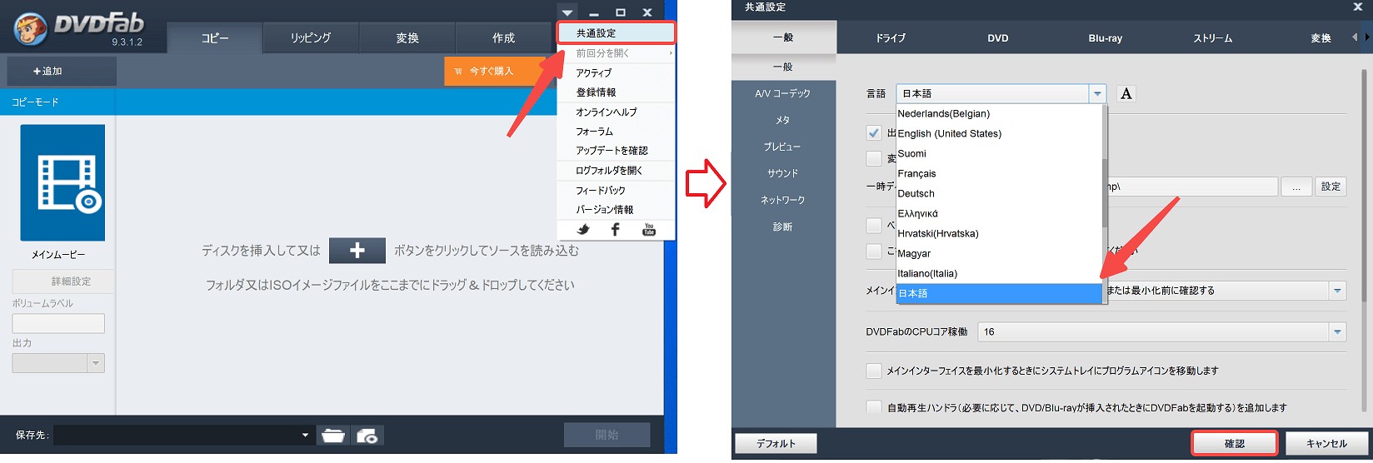This screenshot has width=1373, height=463.
Task: Switch to the 作成 tab
Action: (x=503, y=37)
